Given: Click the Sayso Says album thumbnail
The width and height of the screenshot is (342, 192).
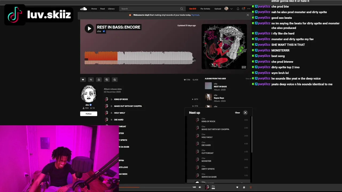Looking at the screenshot, I should click(208, 97).
